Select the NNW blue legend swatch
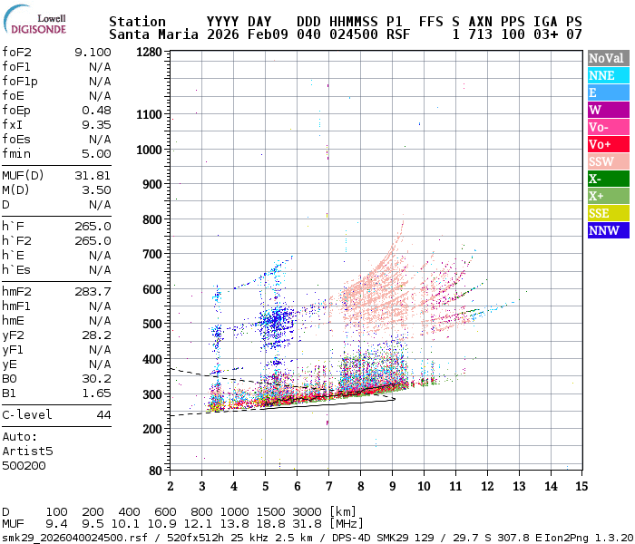 (x=609, y=230)
